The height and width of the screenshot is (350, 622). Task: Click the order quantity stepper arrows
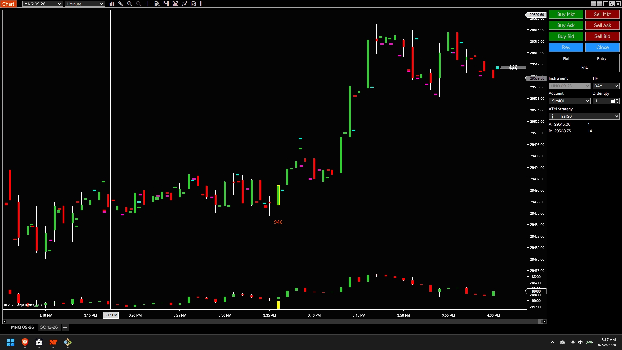617,101
